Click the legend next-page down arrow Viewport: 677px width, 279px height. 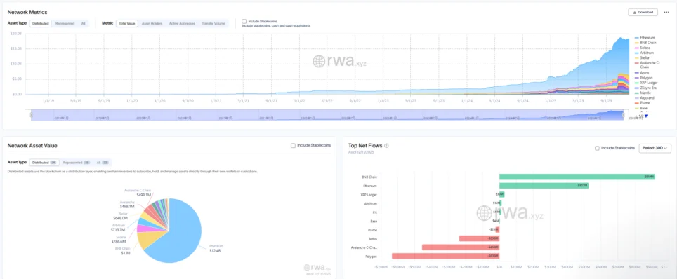click(x=646, y=116)
